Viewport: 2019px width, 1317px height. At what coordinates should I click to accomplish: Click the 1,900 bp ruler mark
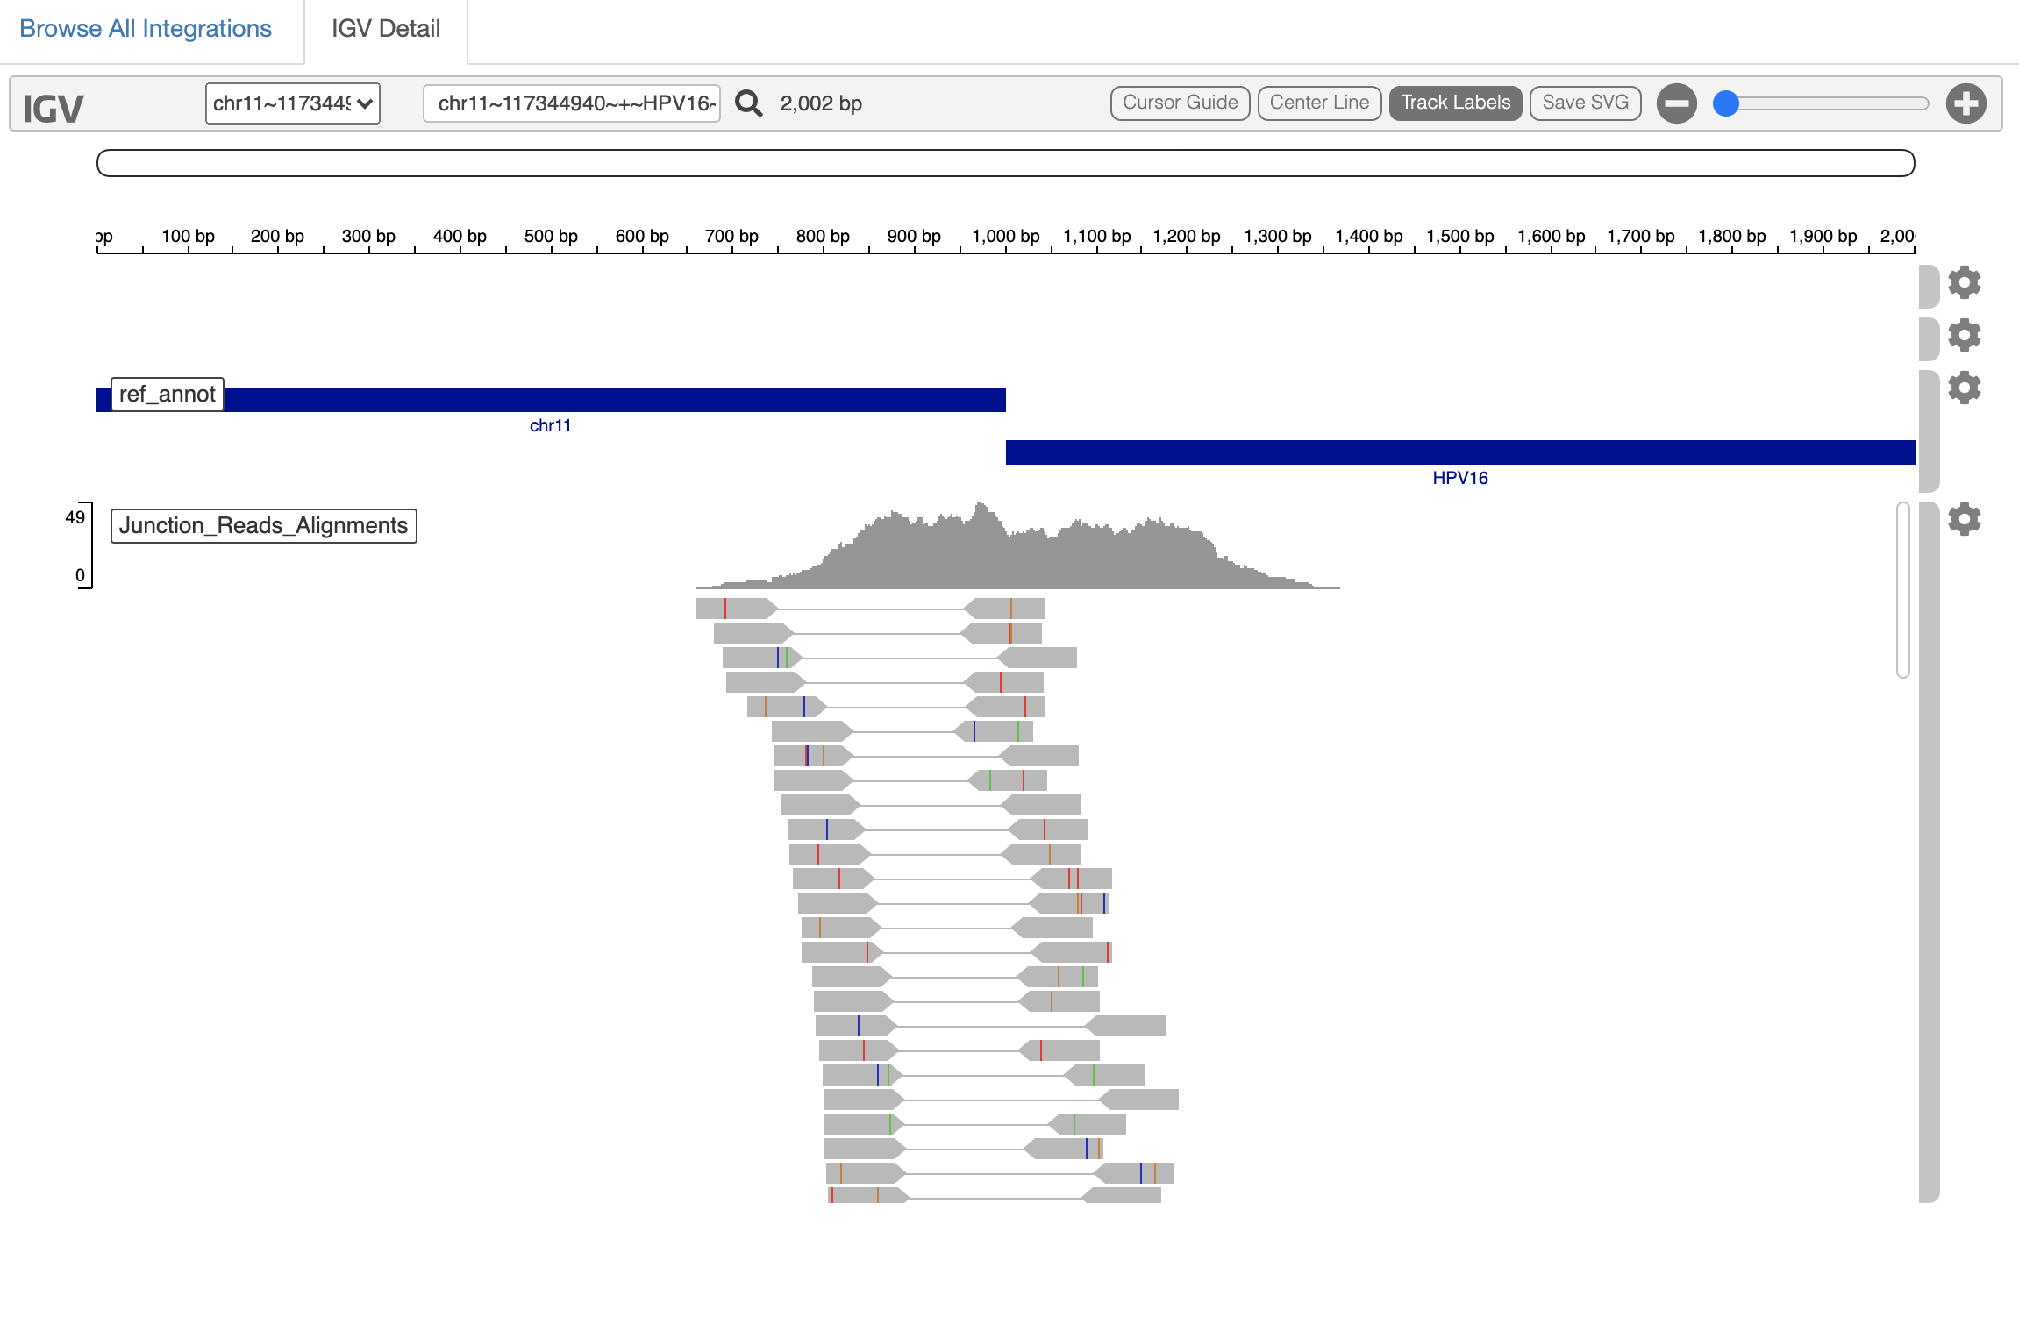coord(1823,237)
